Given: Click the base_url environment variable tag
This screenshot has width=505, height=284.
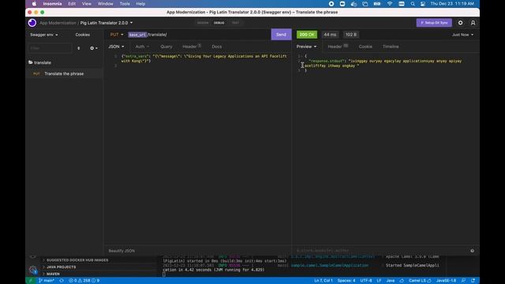Looking at the screenshot, I should pyautogui.click(x=137, y=35).
